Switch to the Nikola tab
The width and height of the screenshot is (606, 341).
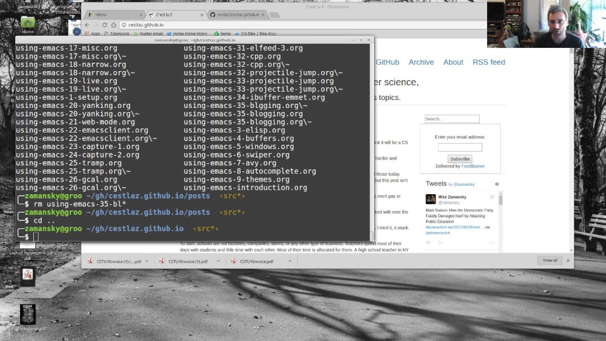click(114, 15)
